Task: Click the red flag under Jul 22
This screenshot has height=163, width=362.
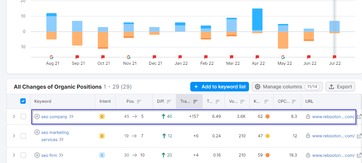Action: pos(334,57)
